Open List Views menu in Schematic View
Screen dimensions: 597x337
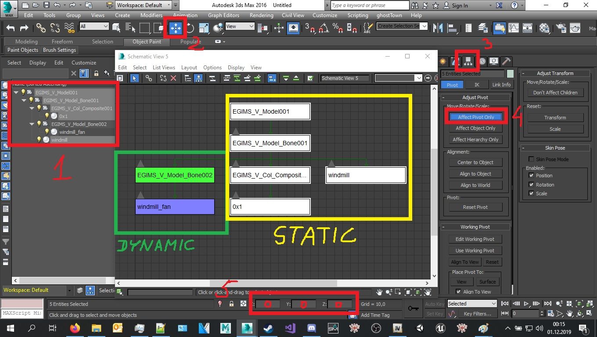click(164, 68)
